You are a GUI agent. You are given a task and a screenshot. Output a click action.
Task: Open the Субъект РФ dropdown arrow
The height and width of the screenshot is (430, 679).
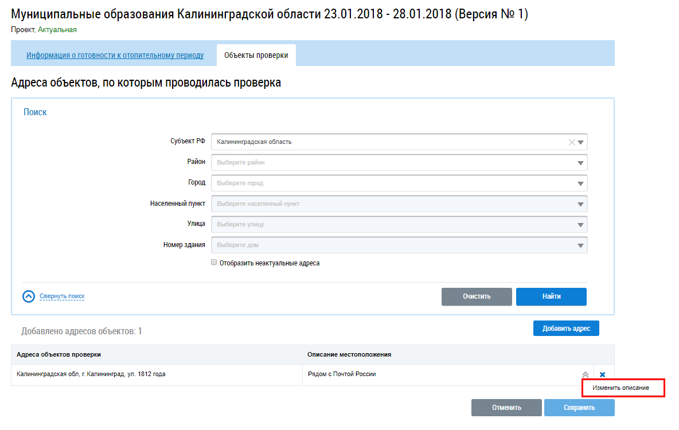click(x=580, y=142)
